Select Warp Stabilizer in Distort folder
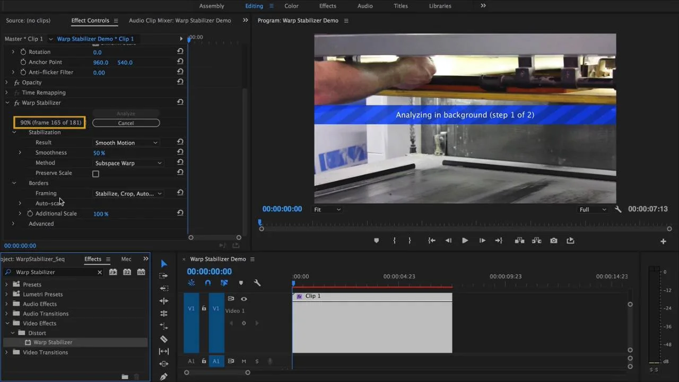The width and height of the screenshot is (679, 382). click(x=53, y=343)
